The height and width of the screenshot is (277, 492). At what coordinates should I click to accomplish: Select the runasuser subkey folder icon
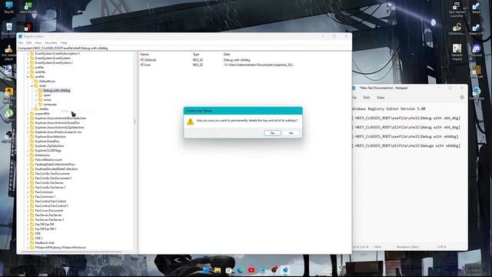(x=40, y=105)
